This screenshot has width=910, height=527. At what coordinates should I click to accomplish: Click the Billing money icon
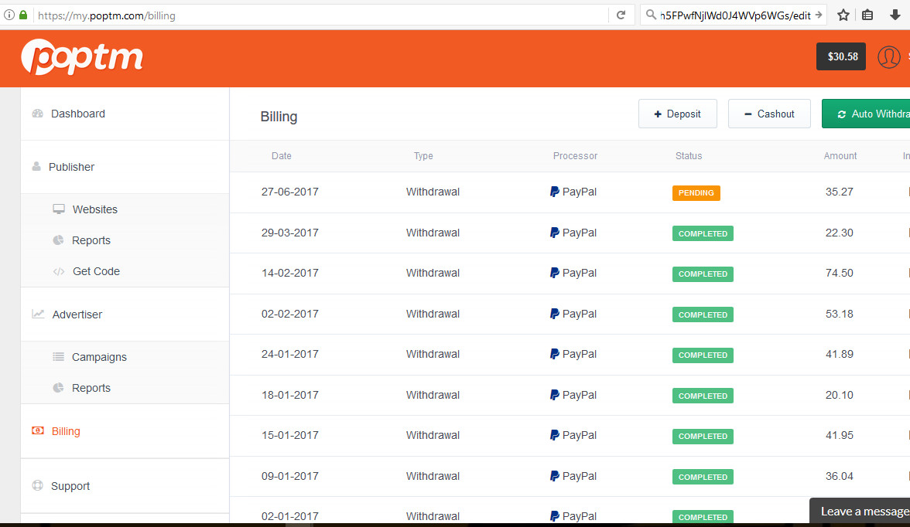point(38,430)
